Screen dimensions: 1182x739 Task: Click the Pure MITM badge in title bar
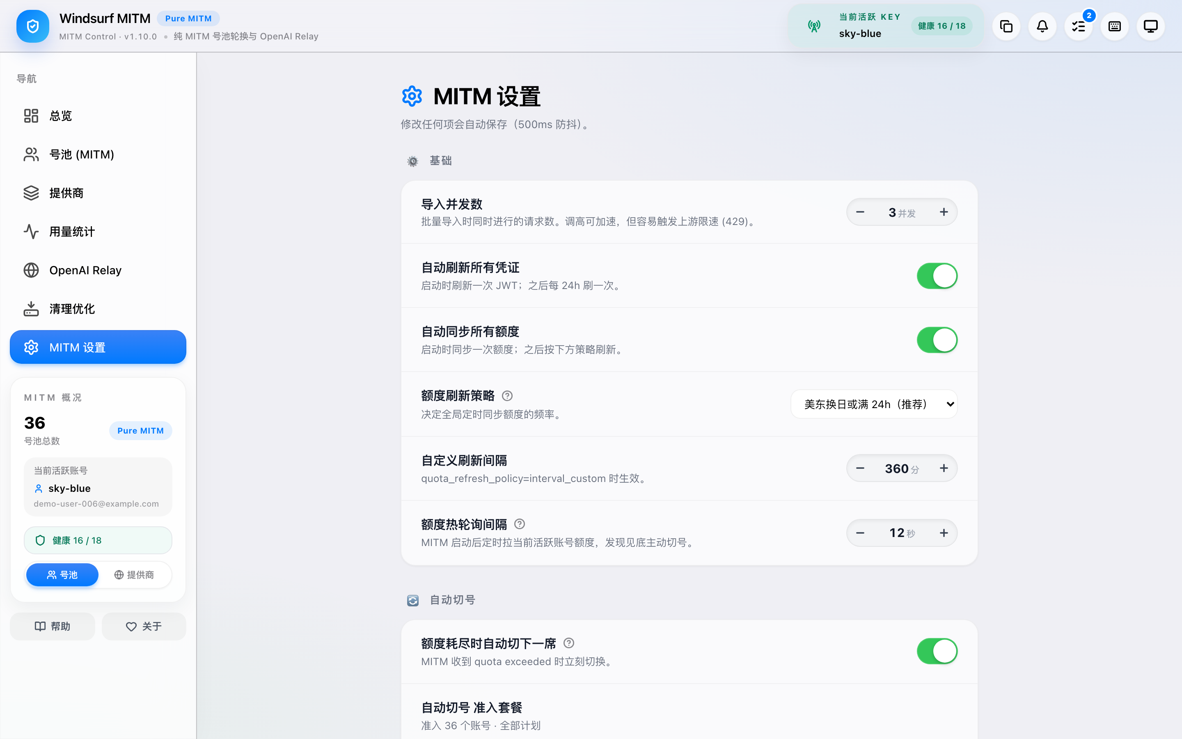pos(188,18)
